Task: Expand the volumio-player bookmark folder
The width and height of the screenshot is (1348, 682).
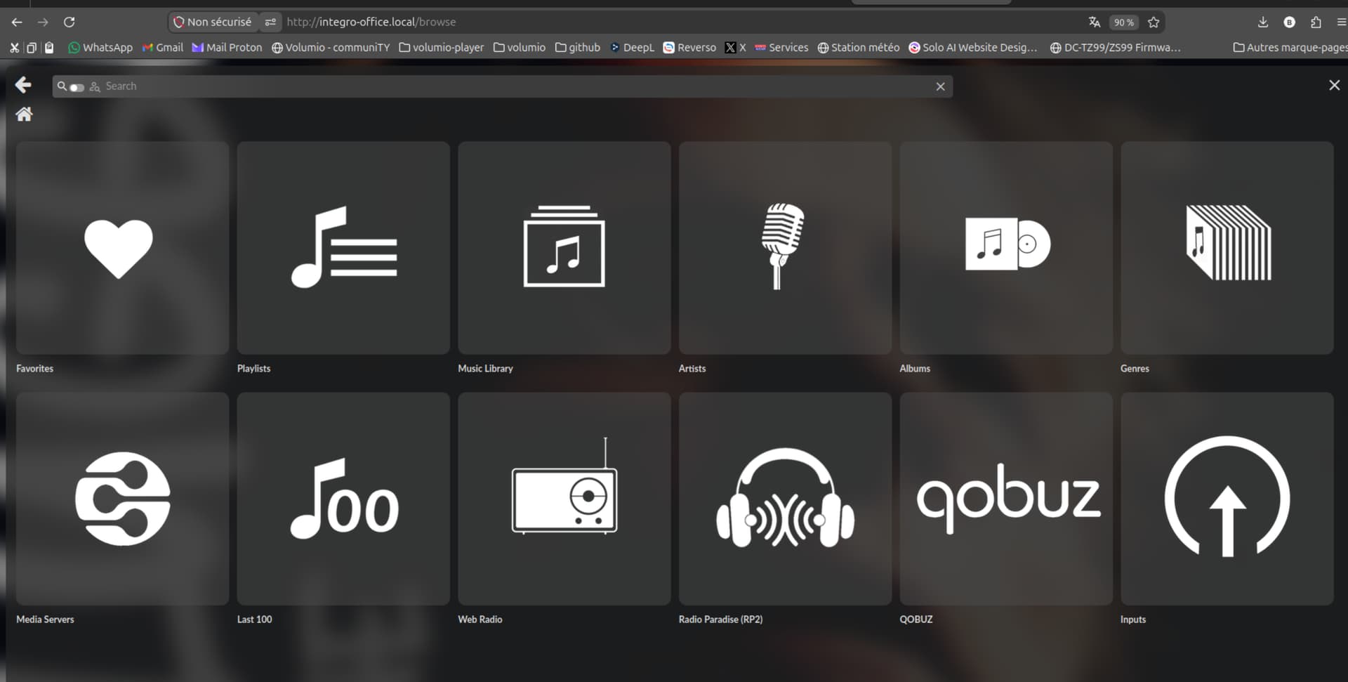Action: coord(442,47)
